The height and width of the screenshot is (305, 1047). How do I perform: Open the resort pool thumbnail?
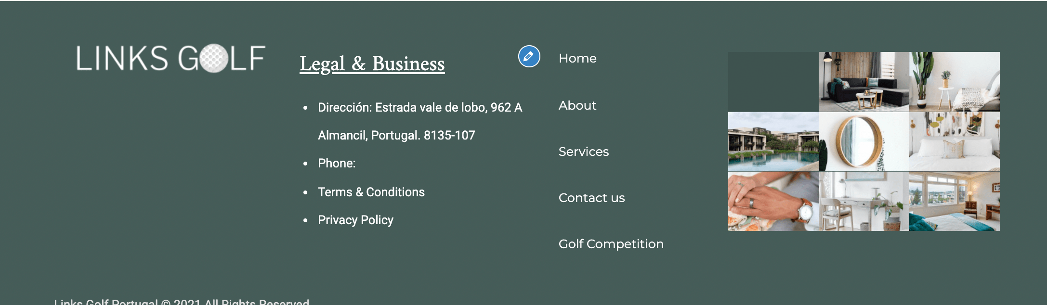click(x=773, y=142)
